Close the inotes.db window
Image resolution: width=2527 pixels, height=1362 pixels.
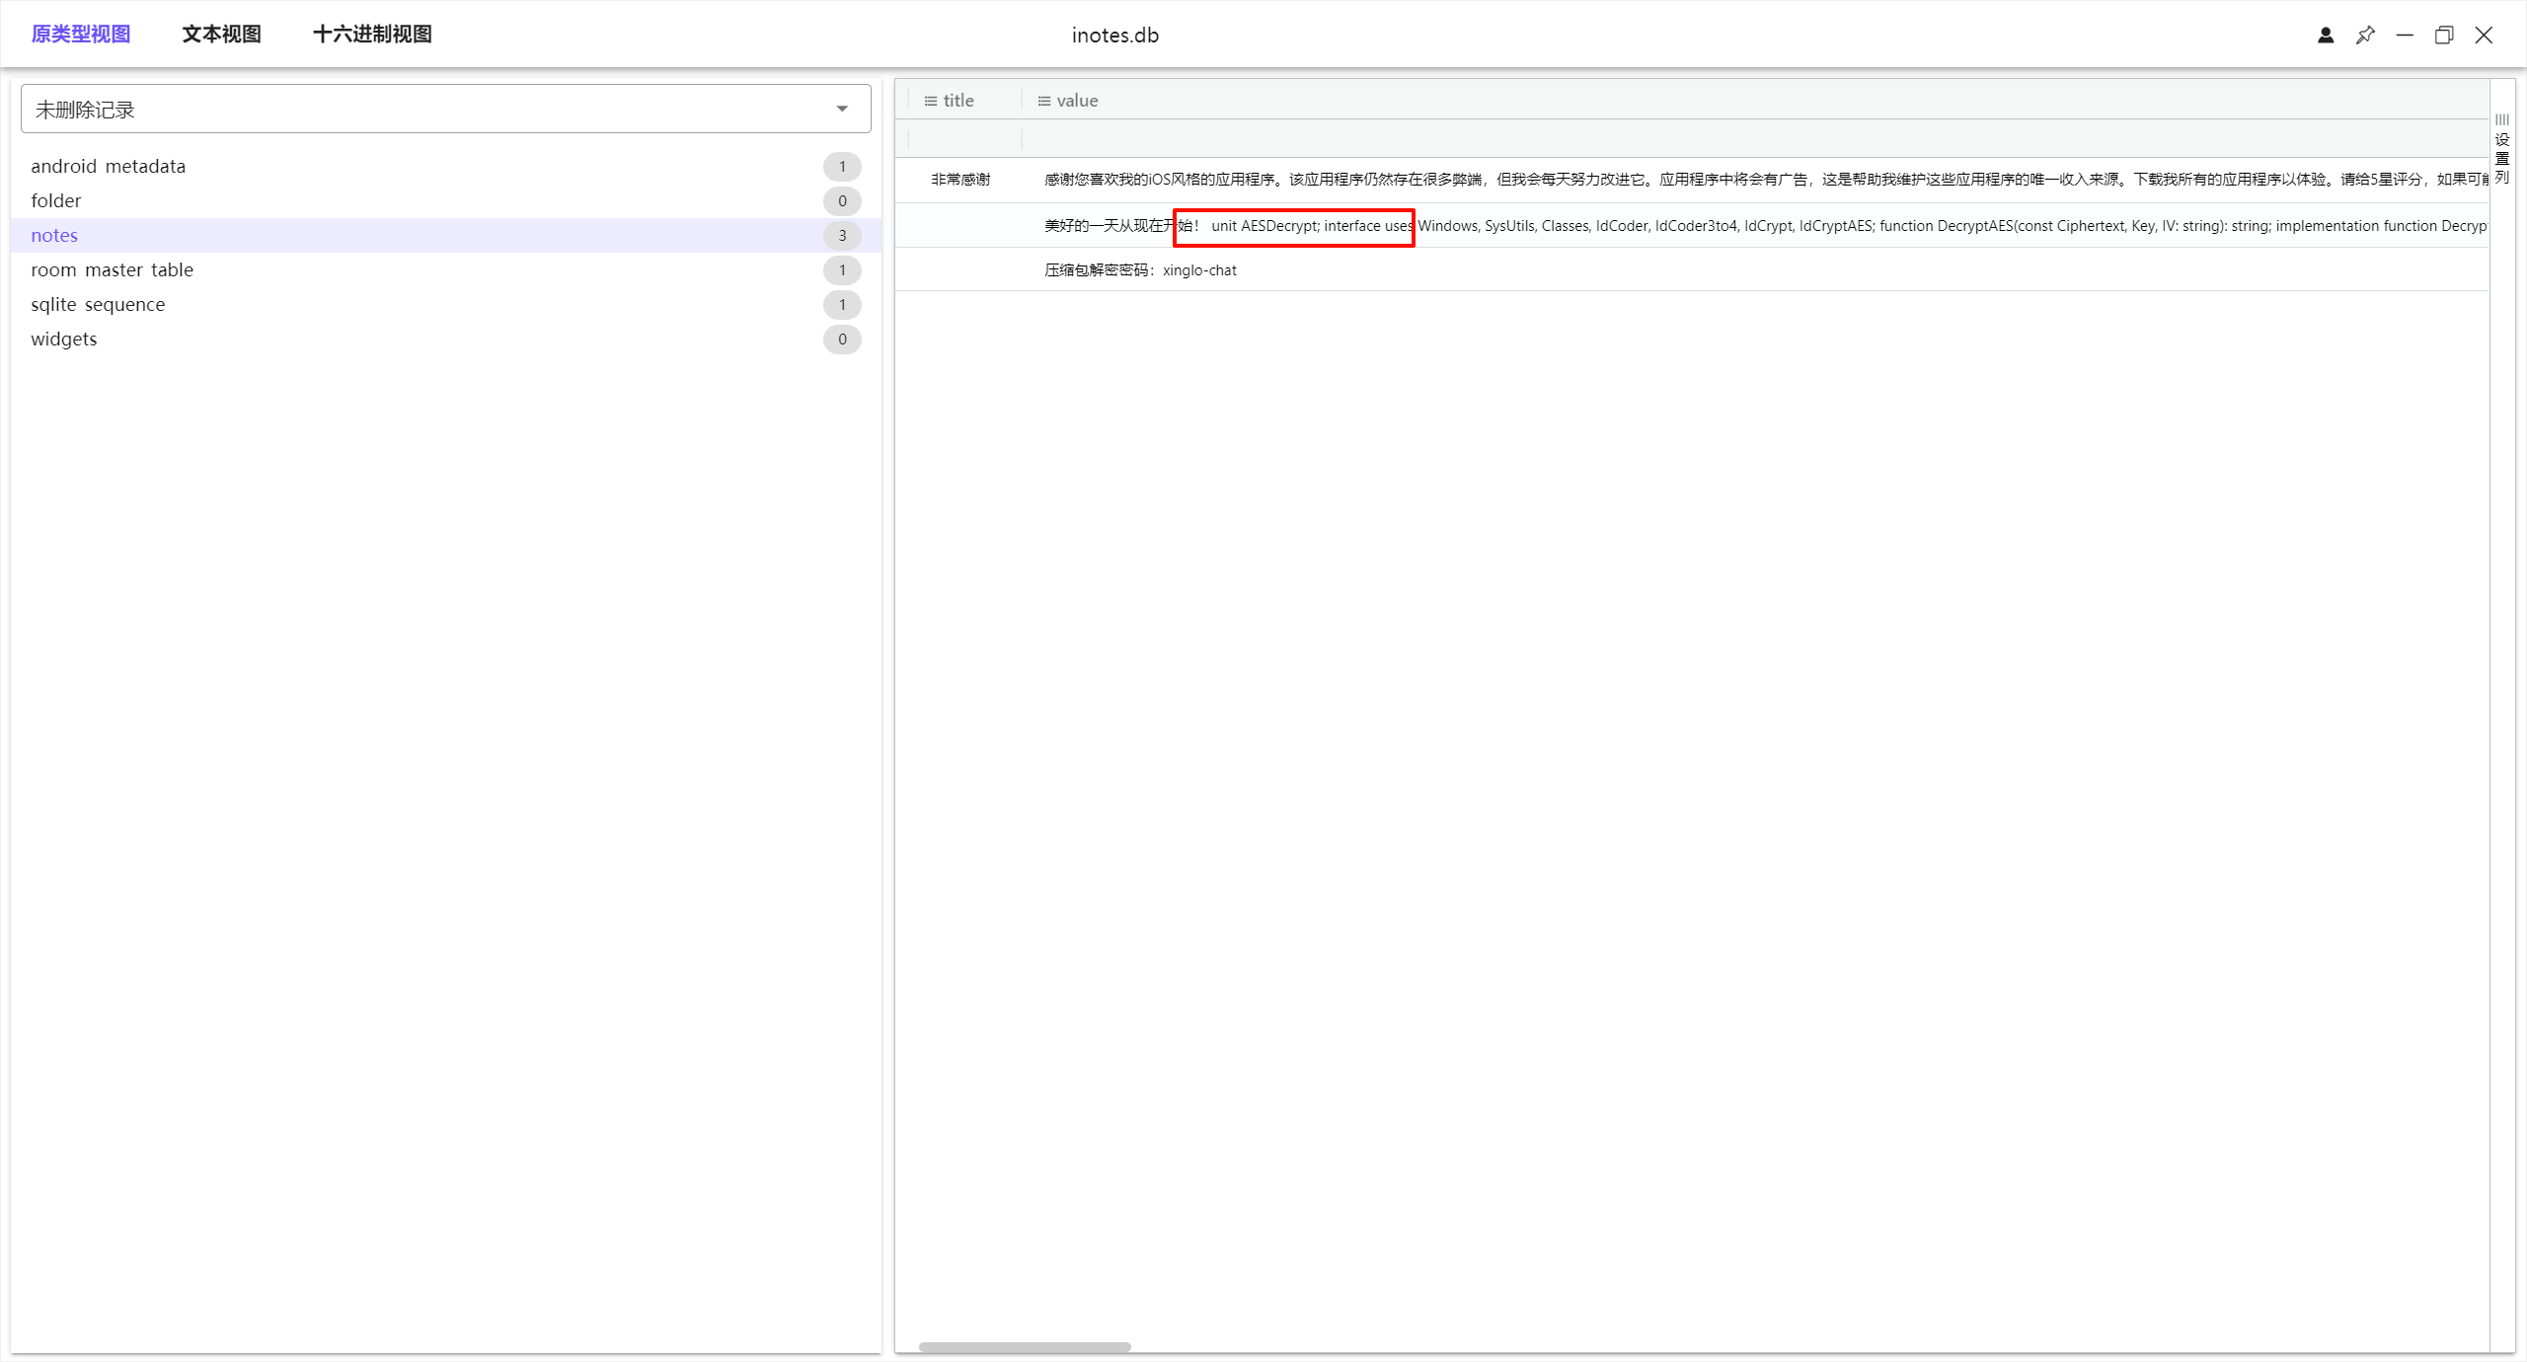pos(2484,36)
